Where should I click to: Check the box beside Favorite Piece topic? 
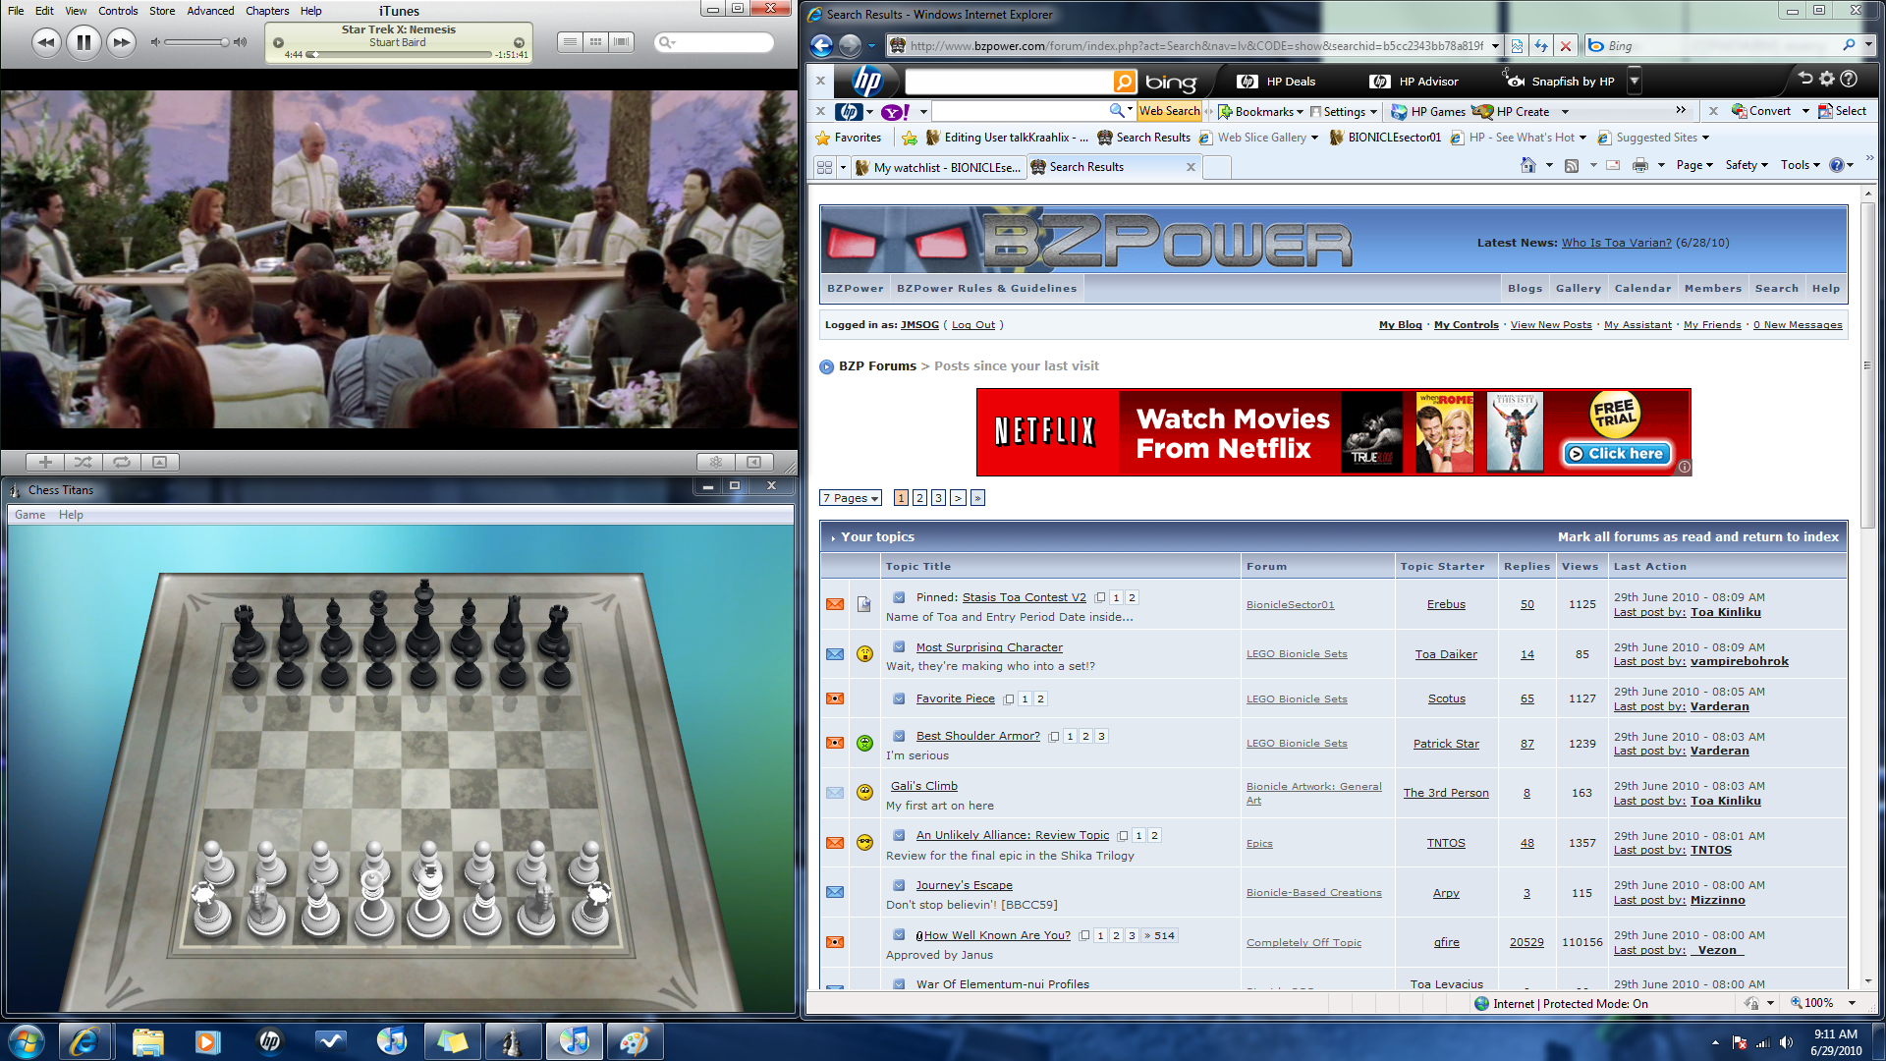click(x=899, y=698)
